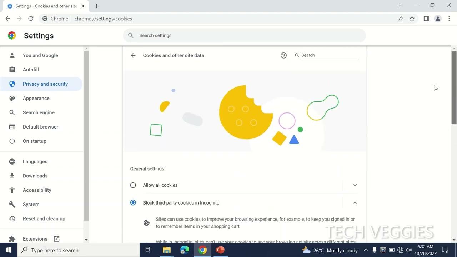This screenshot has width=457, height=257.
Task: Open the profile avatar menu
Action: [x=438, y=19]
